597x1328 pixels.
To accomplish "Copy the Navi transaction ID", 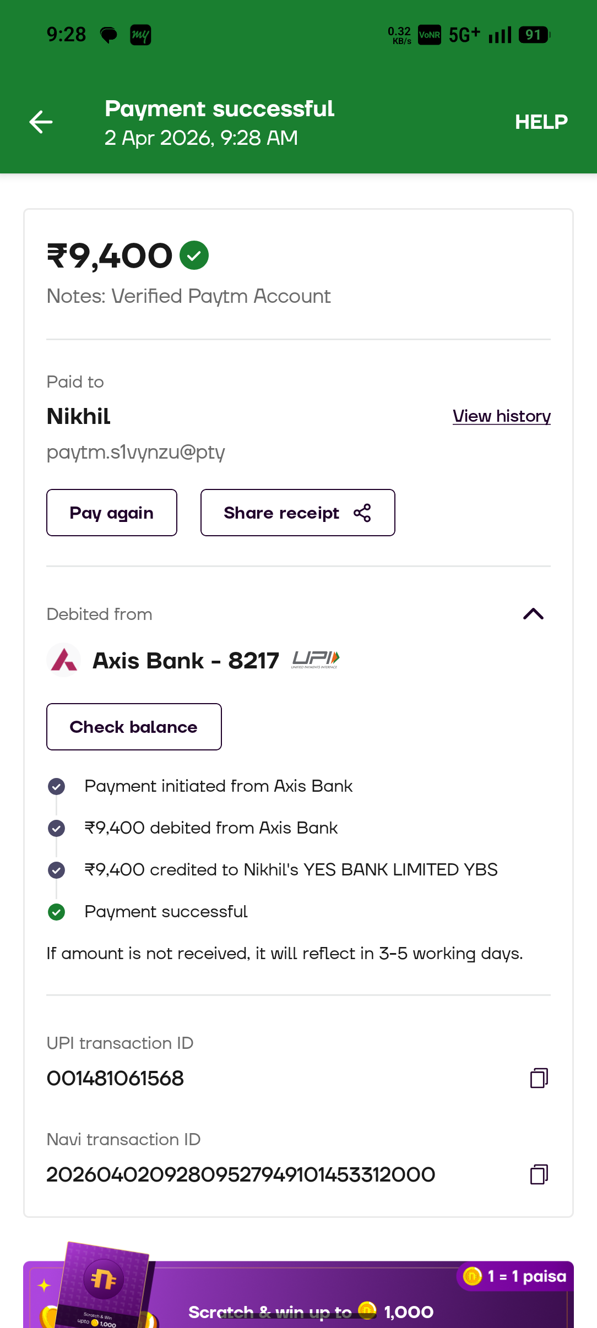I will (539, 1174).
